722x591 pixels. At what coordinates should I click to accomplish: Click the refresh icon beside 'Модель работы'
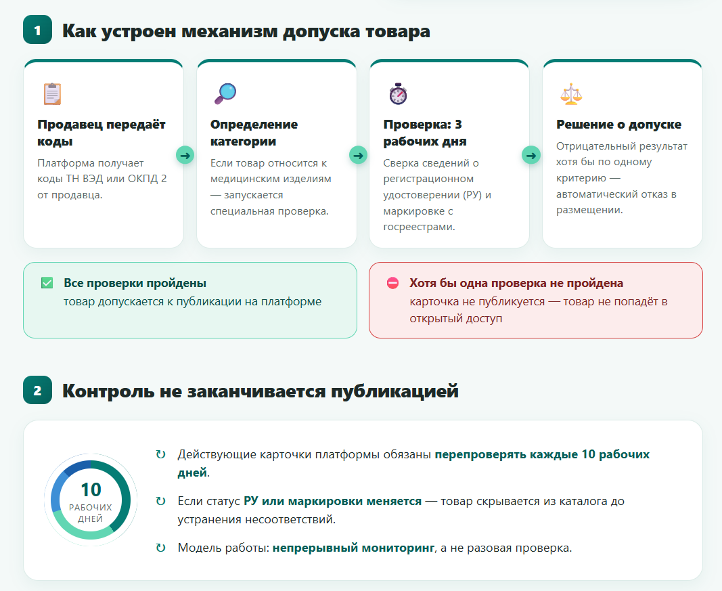pos(160,548)
